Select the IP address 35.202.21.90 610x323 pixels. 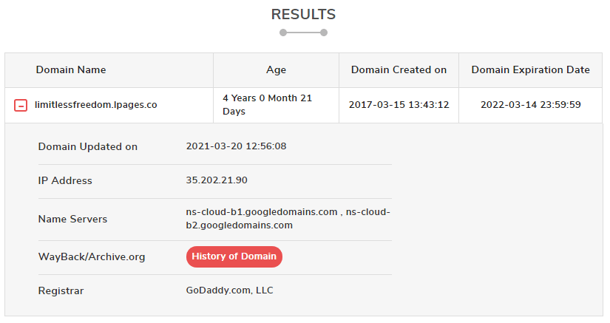click(217, 180)
